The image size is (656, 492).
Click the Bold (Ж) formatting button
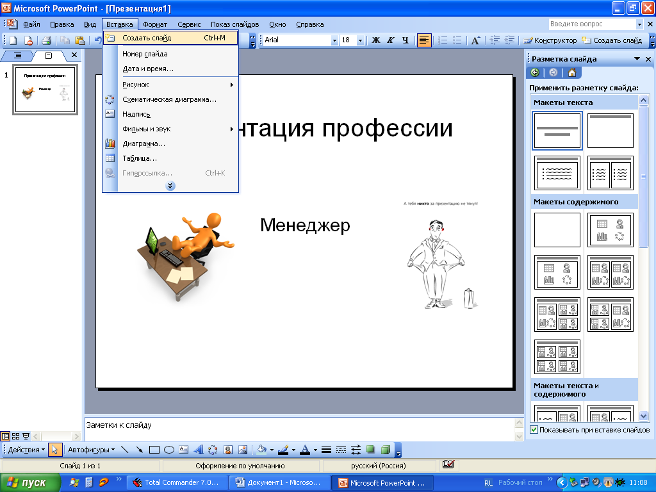pos(376,40)
